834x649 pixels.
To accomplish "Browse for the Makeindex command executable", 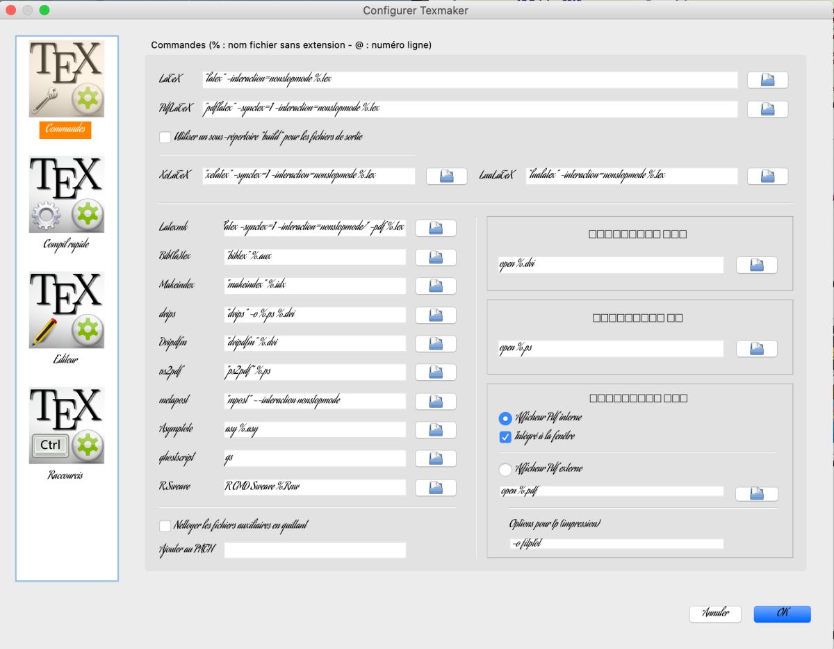I will tap(436, 286).
